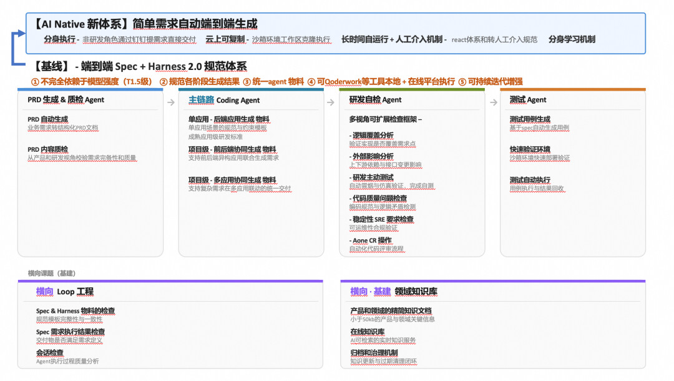Click orange item '⑤ 可持续迭代增强'
674x381 pixels.
point(491,81)
